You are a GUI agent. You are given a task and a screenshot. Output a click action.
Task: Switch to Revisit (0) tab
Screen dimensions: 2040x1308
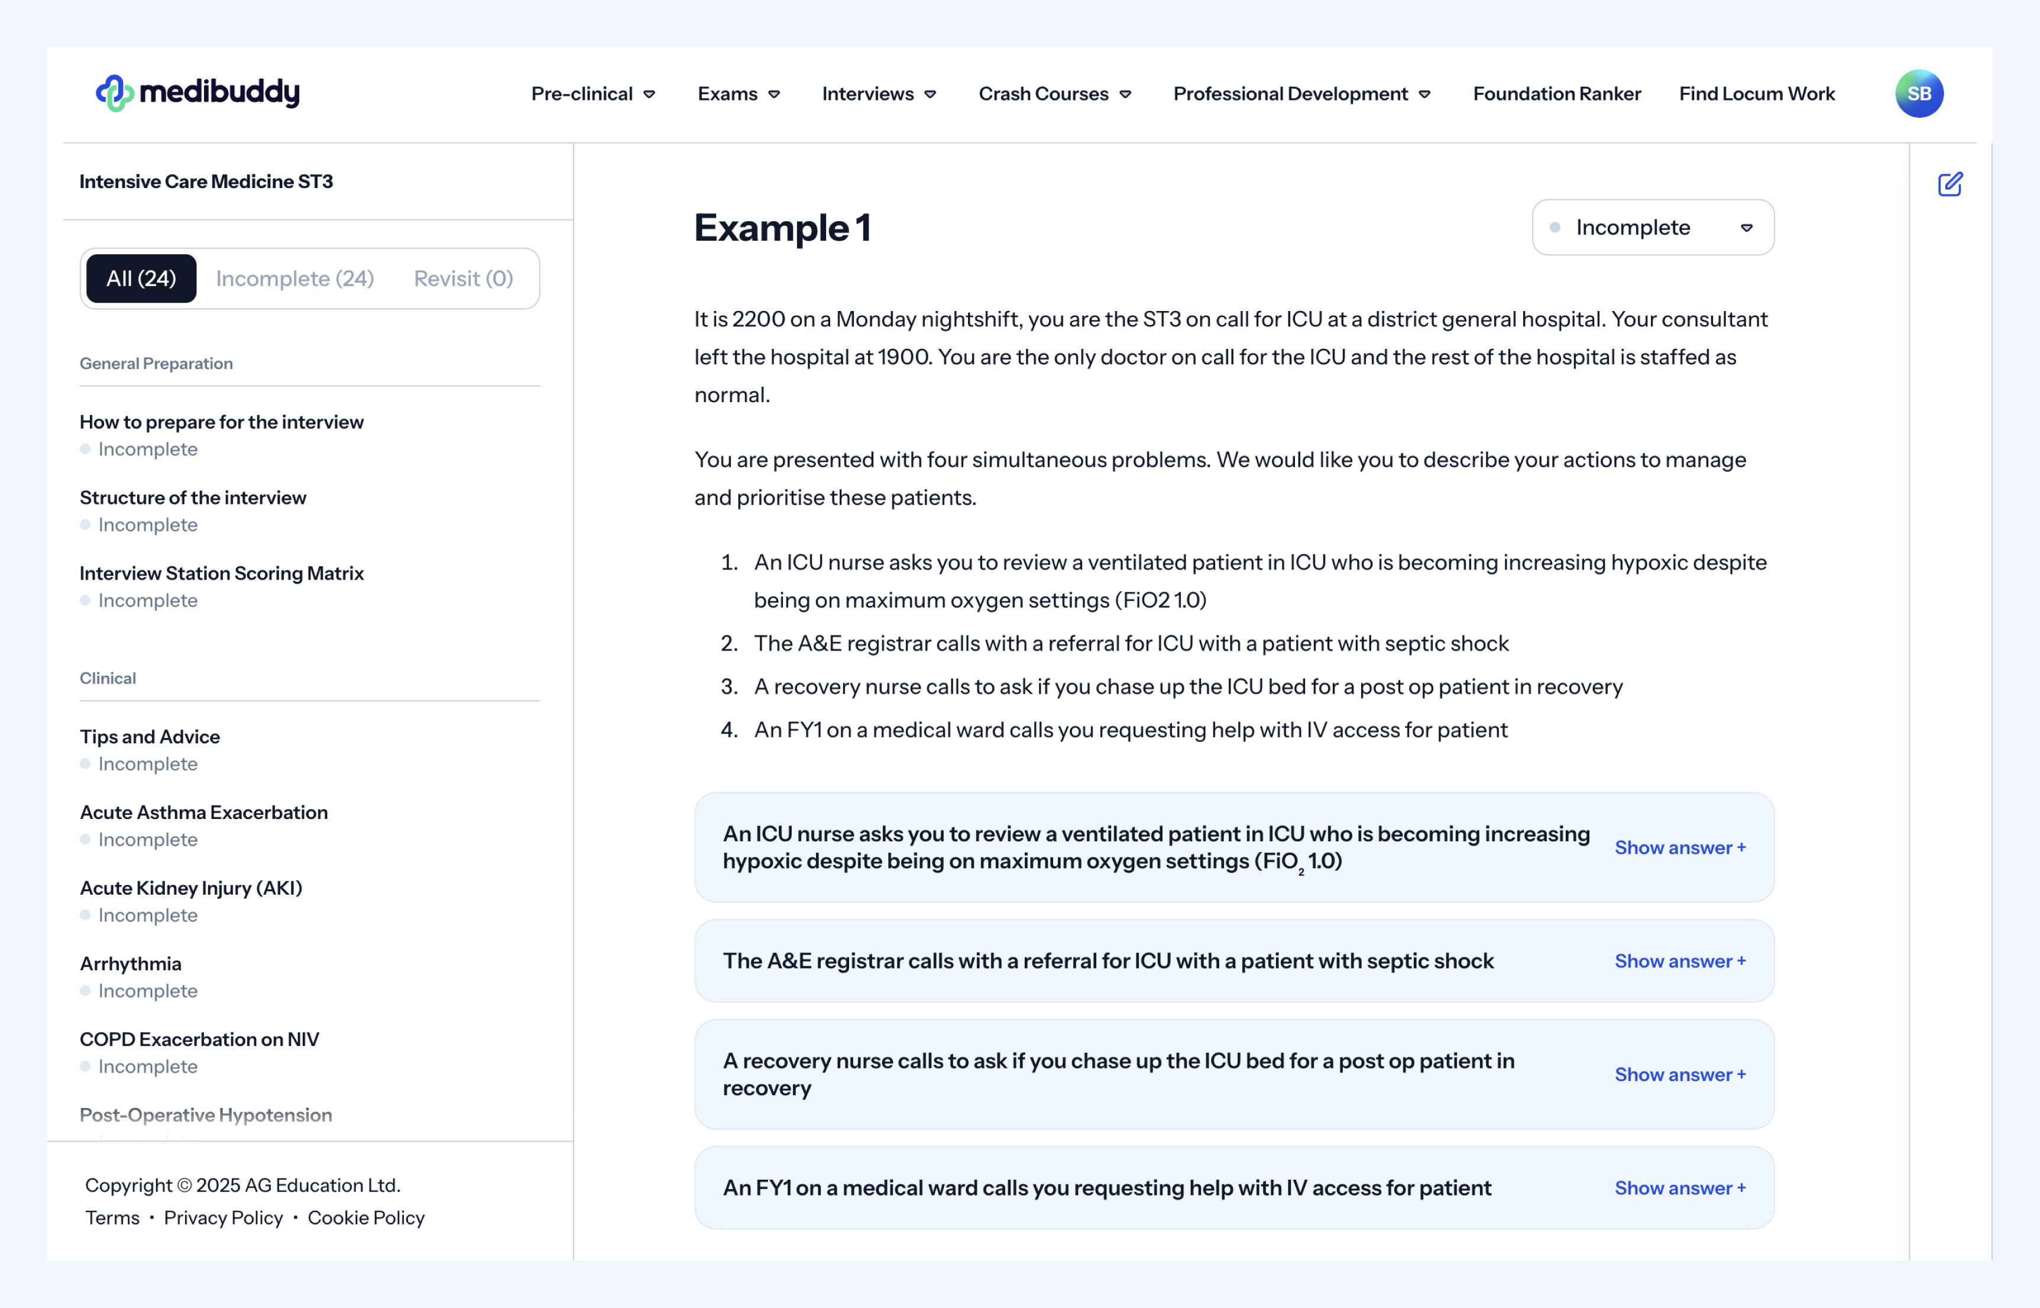click(463, 279)
